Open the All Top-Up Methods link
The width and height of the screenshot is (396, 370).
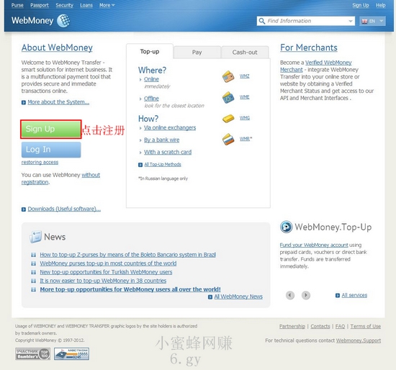coord(163,165)
